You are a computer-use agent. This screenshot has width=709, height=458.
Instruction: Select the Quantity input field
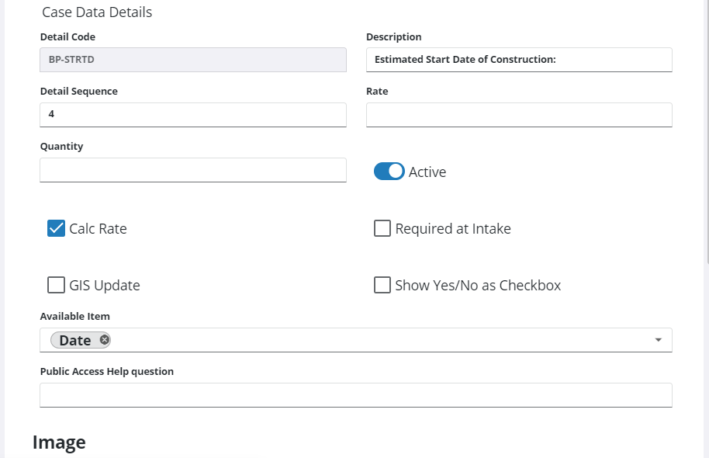pyautogui.click(x=192, y=170)
